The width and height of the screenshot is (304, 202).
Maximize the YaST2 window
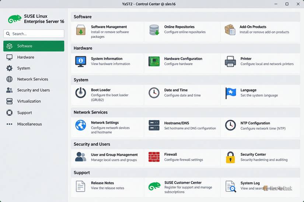point(287,4)
